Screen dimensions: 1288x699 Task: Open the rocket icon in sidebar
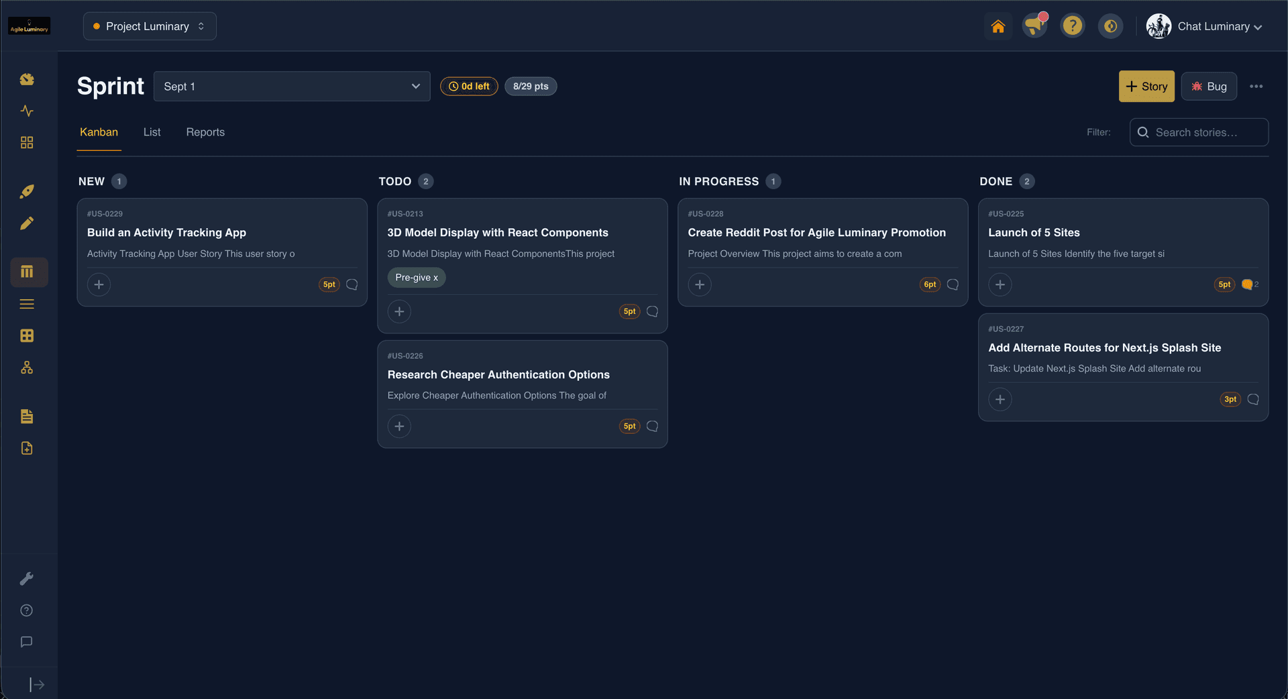[27, 191]
